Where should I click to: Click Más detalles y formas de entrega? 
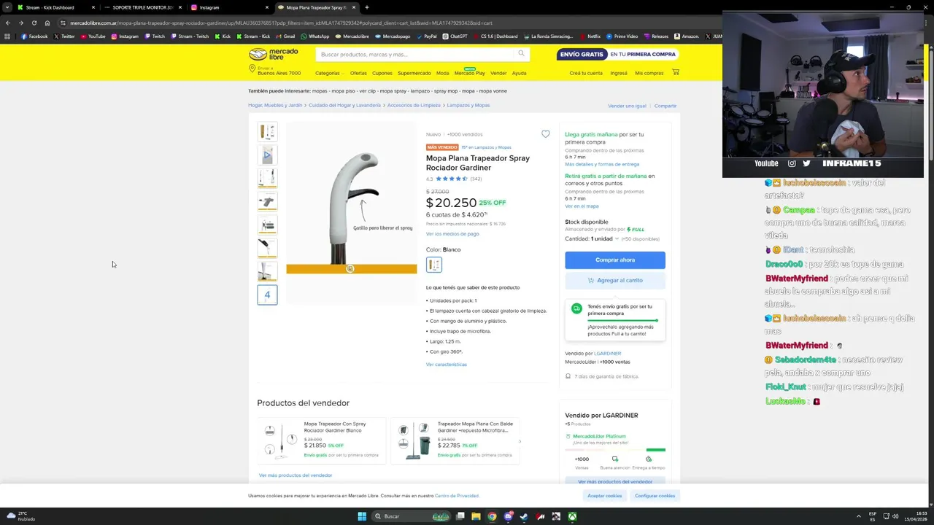(x=602, y=164)
